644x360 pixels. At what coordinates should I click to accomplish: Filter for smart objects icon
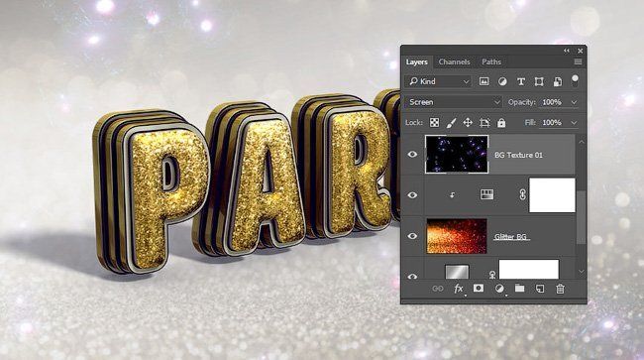558,81
